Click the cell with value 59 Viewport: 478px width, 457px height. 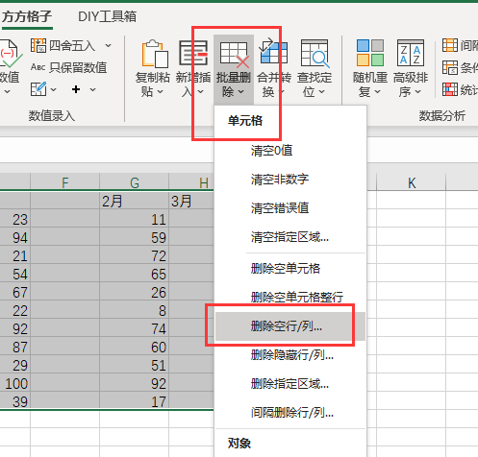(x=134, y=237)
